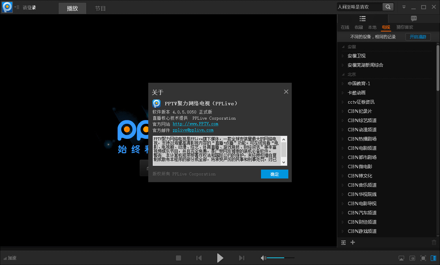The image size is (440, 265).
Task: Collapse the 安徽 group
Action: point(344,47)
